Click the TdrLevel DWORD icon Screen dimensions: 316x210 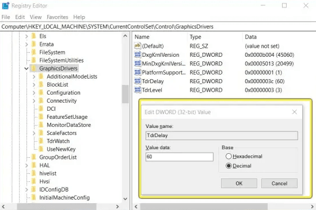point(138,90)
